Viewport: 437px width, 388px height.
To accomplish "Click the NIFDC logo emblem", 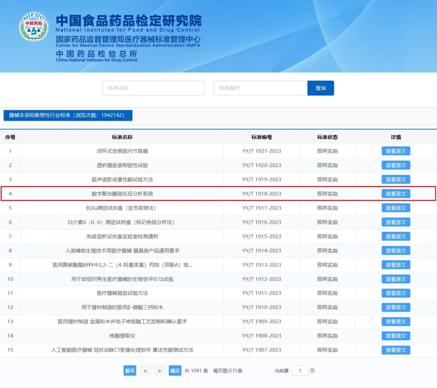I will coord(34,27).
